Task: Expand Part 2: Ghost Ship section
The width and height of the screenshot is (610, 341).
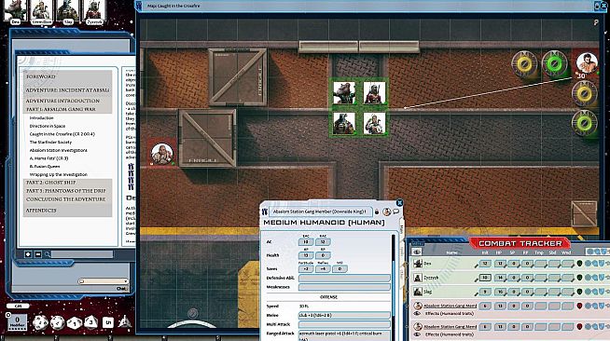Action: [51, 183]
